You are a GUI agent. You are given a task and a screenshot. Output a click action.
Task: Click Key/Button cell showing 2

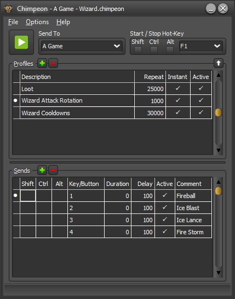tap(86, 208)
